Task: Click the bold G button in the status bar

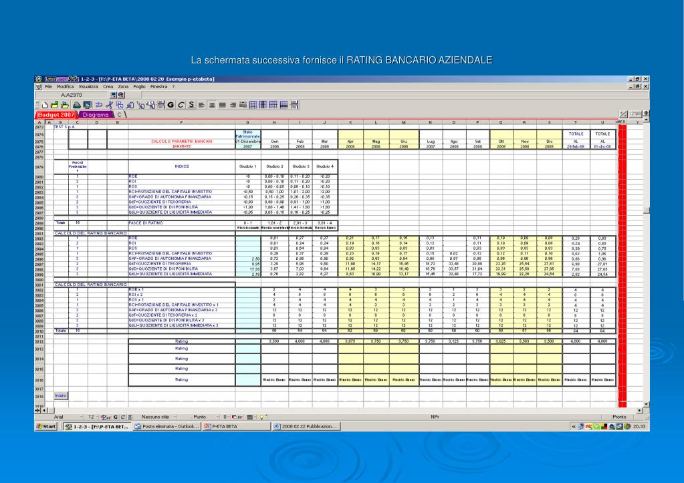Action: [116, 417]
